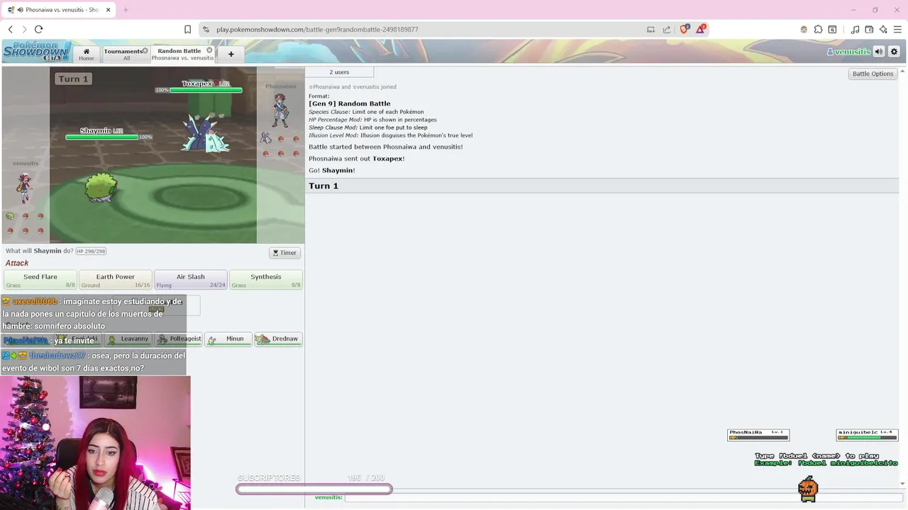908x510 pixels.
Task: Click the browser back arrow
Action: pyautogui.click(x=11, y=29)
